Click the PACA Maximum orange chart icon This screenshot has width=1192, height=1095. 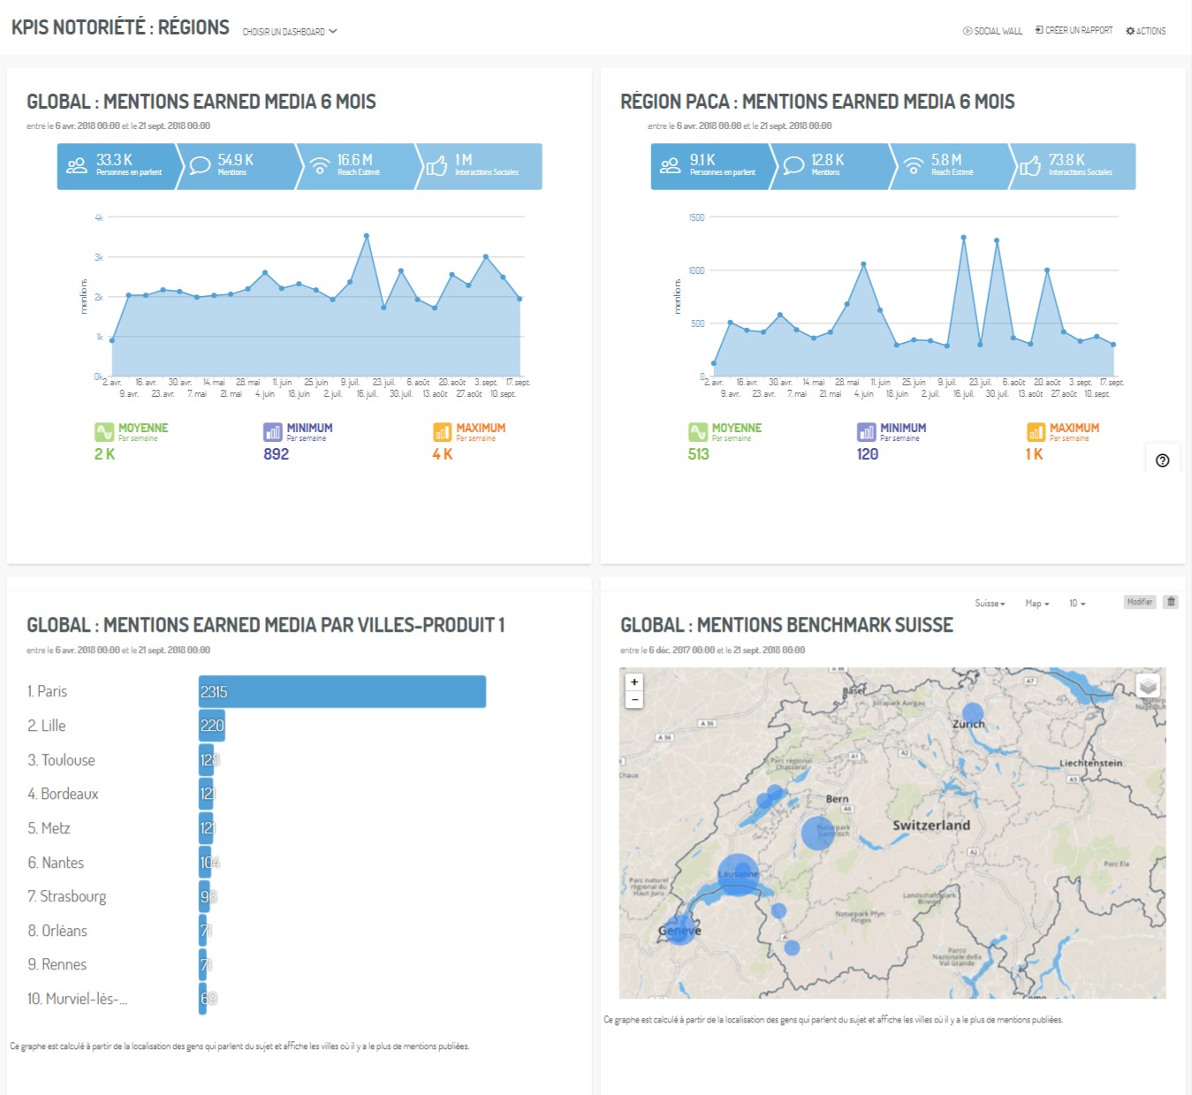pyautogui.click(x=1036, y=432)
